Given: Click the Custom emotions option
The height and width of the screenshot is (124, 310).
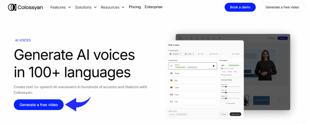Looking at the screenshot, I should click(x=226, y=75).
